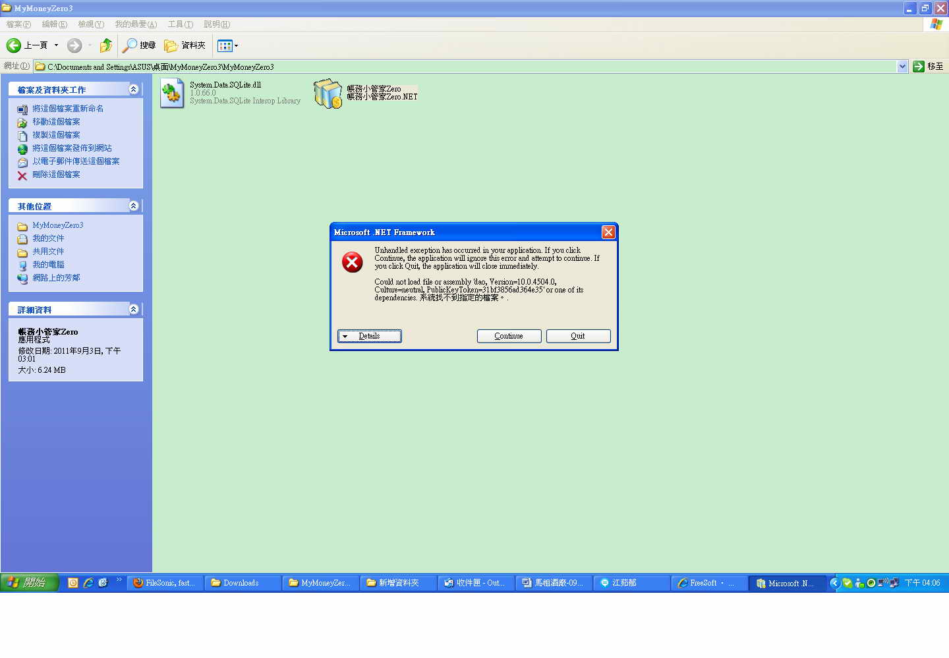Switch to Downloads taskbar window

[243, 583]
